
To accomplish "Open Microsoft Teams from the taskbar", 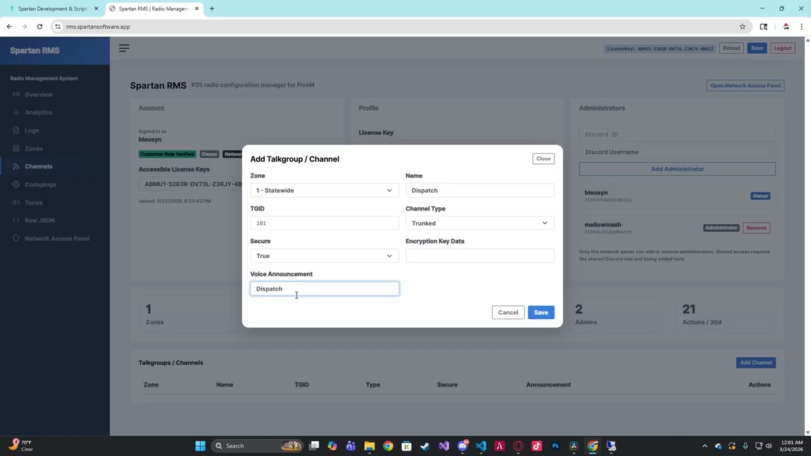I will [x=351, y=446].
